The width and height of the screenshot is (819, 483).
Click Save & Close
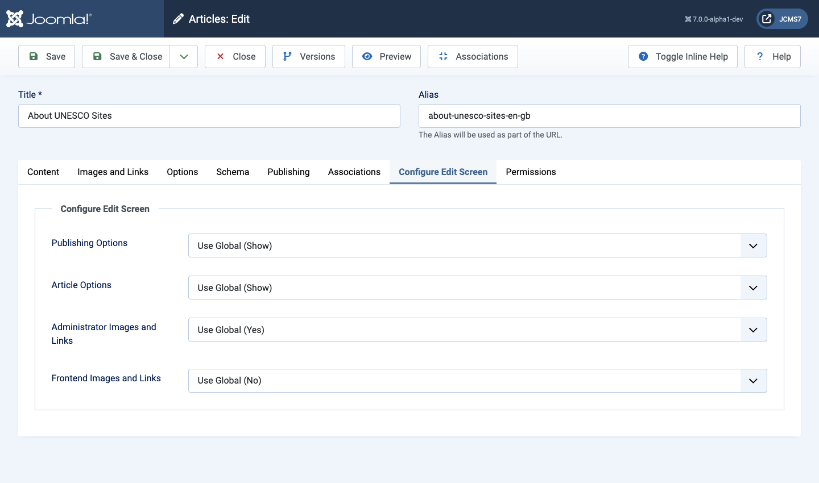pyautogui.click(x=126, y=56)
